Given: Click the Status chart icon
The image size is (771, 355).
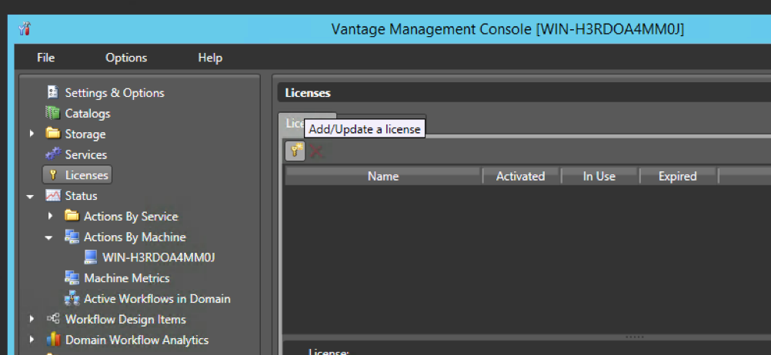Looking at the screenshot, I should tap(53, 195).
